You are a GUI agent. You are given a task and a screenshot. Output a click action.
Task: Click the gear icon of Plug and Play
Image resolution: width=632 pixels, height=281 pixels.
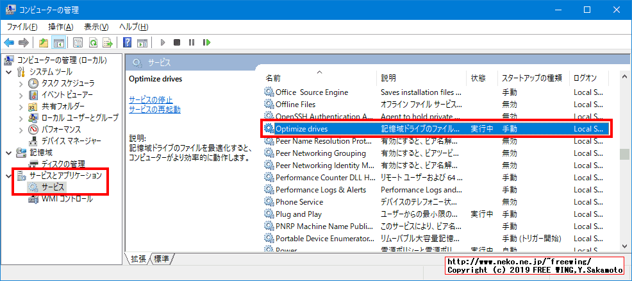click(269, 214)
